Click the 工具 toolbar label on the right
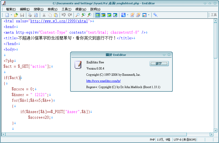This screenshot has height=143, width=219. (214, 15)
